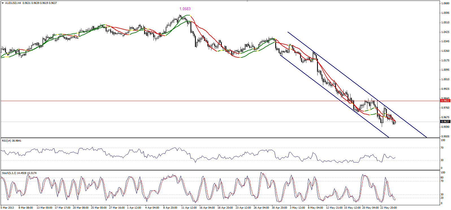Select the 8 Mar 08:00 time label

[x=26, y=208]
